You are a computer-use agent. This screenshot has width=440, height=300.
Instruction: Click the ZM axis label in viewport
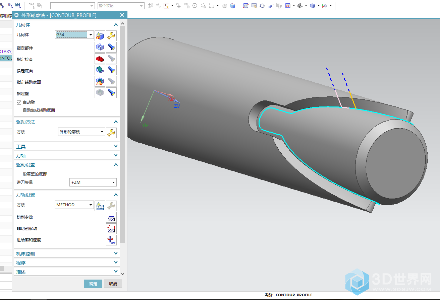coord(177,106)
